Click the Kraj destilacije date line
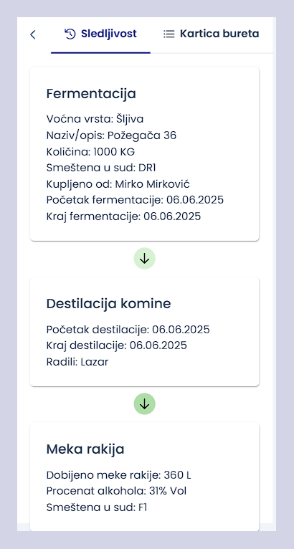Screen dimensions: 294x549 (x=117, y=345)
